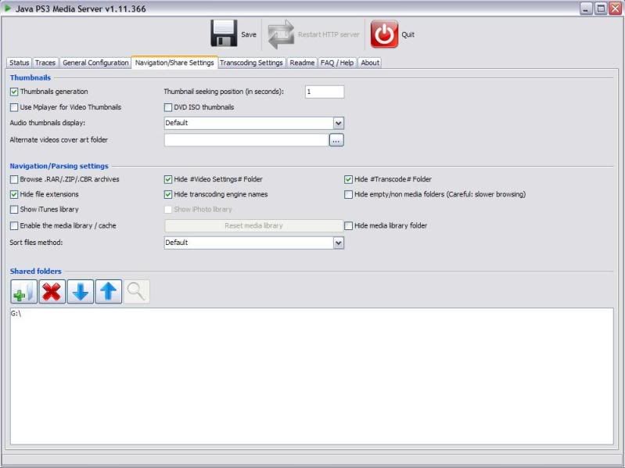This screenshot has width=625, height=468.
Task: Remove shared folder with red X icon
Action: [x=52, y=292]
